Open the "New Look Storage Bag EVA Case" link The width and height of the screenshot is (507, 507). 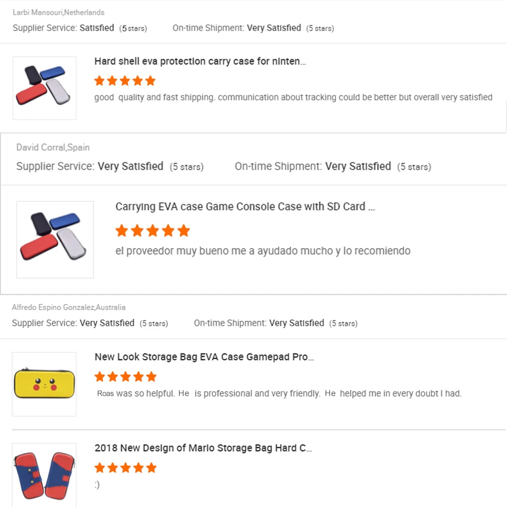(x=204, y=357)
